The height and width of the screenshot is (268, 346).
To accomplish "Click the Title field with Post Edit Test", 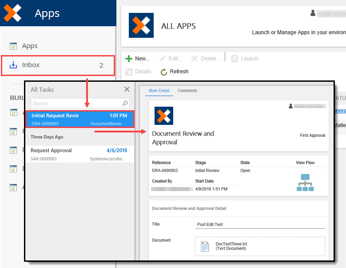I will click(x=260, y=224).
